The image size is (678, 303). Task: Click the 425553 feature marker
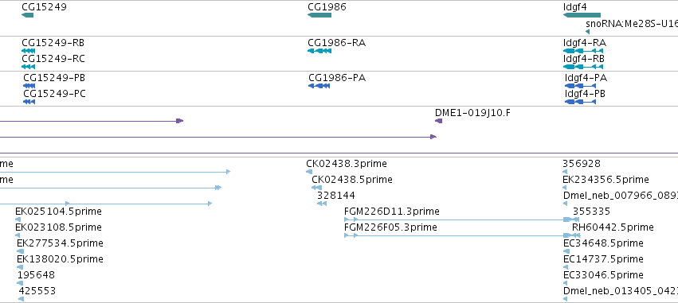tap(22, 299)
